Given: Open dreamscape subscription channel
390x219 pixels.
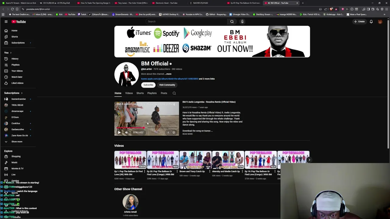Looking at the screenshot, I should point(18,111).
